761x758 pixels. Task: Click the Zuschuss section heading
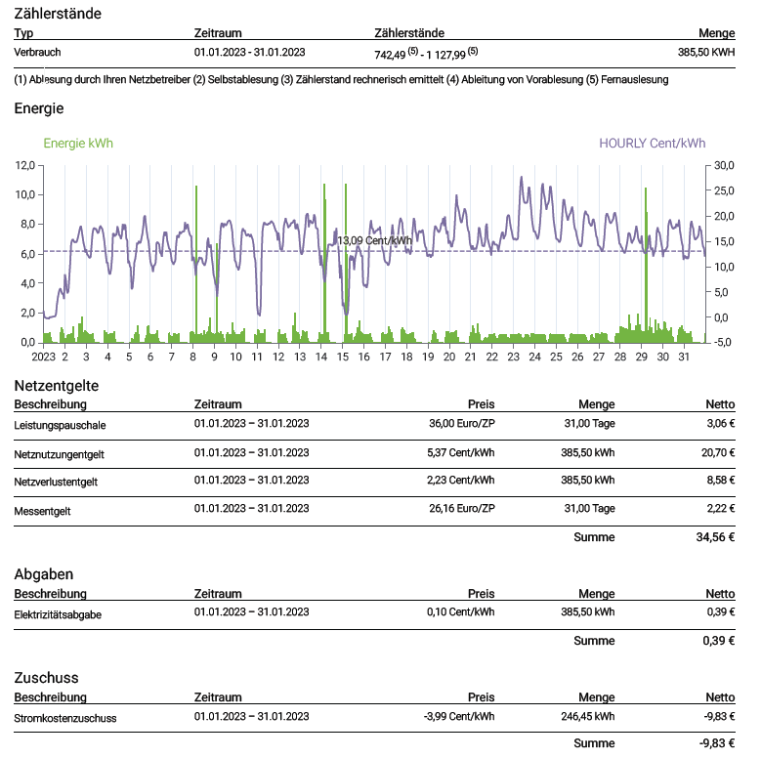click(46, 678)
